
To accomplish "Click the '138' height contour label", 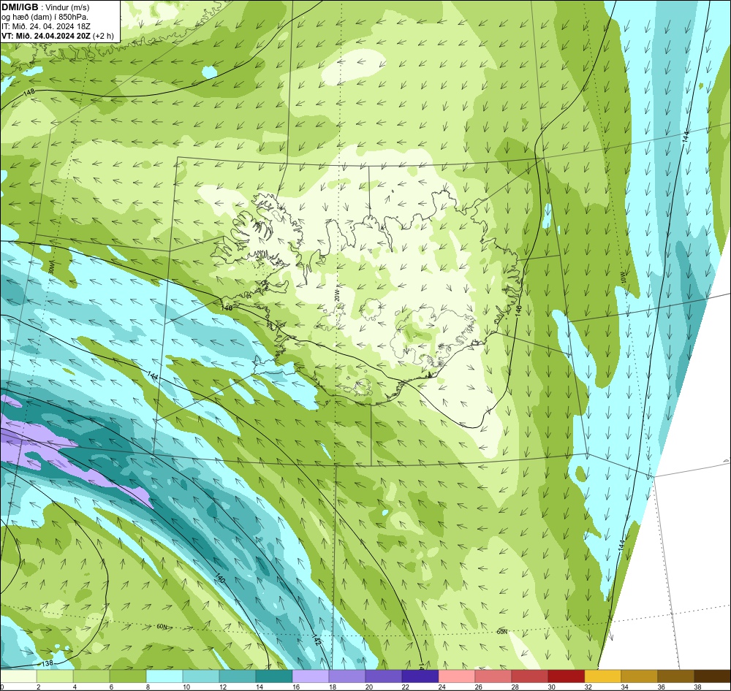I will coord(48,663).
